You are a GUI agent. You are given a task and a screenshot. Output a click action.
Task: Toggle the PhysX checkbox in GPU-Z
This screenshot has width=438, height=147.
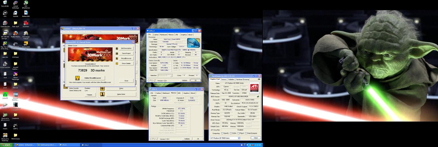(238, 133)
